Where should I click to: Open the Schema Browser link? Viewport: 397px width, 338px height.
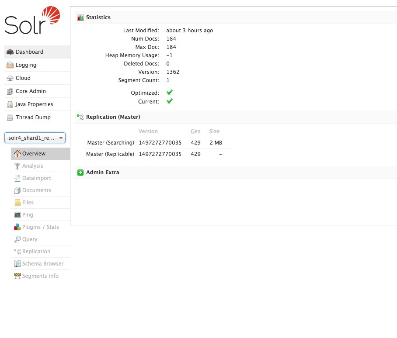tap(40, 263)
